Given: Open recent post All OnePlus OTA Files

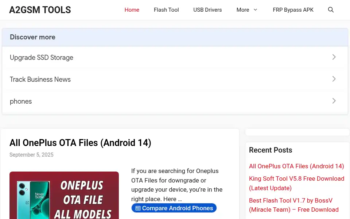Looking at the screenshot, I should (x=296, y=166).
